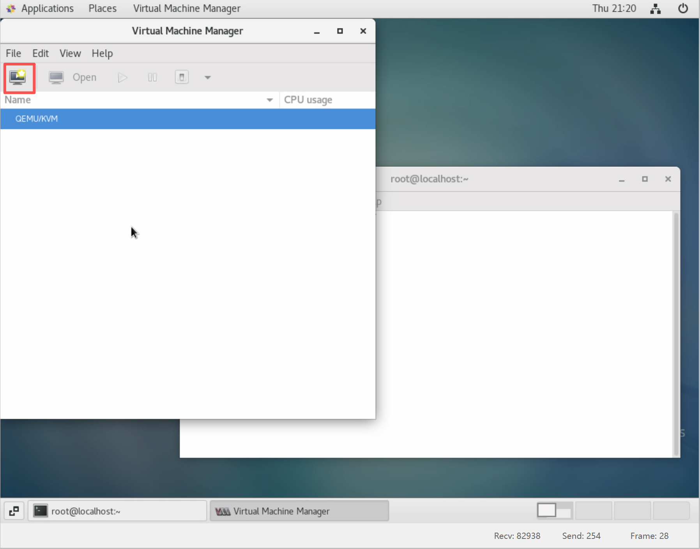This screenshot has width=700, height=549.
Task: Open the File menu
Action: pyautogui.click(x=13, y=53)
